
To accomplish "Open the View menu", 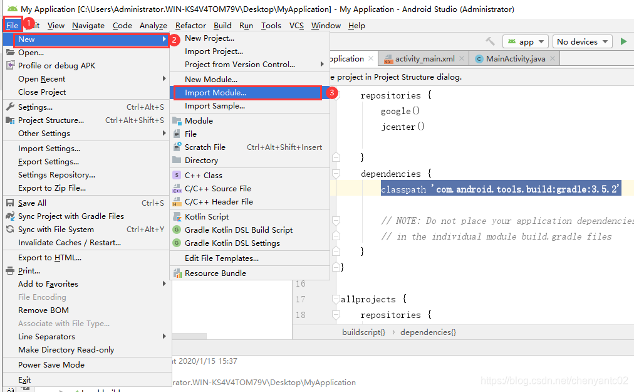I will point(56,26).
